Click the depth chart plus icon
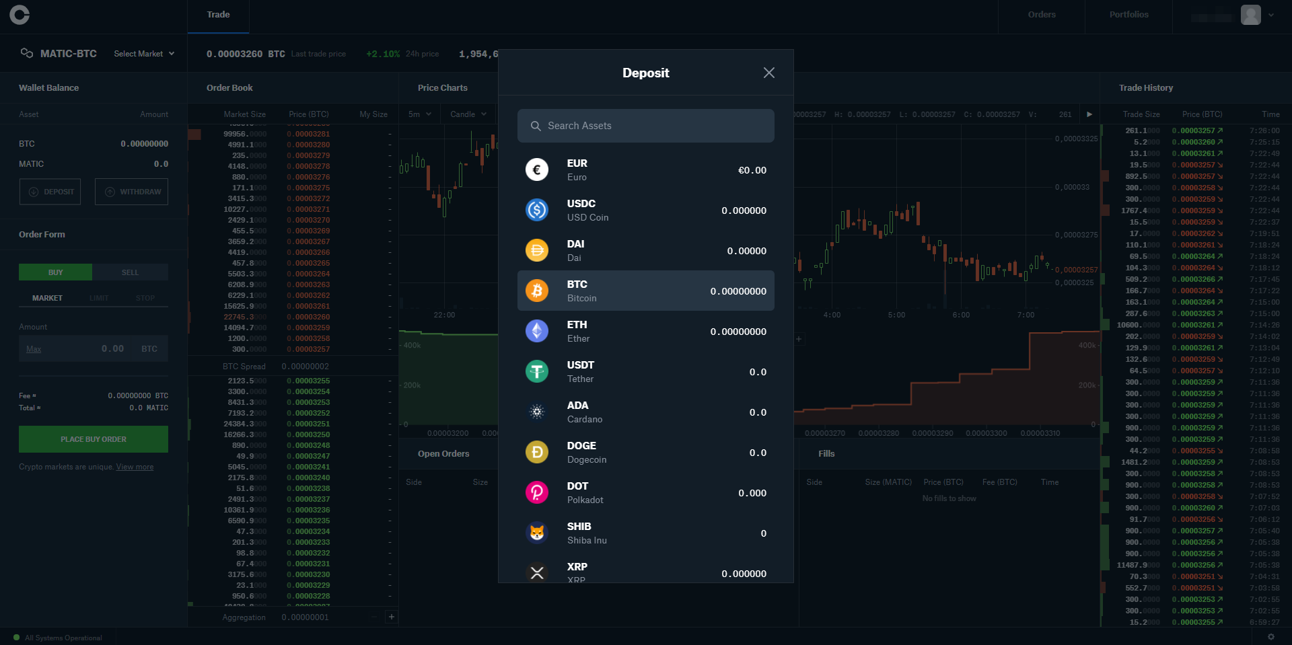Viewport: 1292px width, 645px height. [799, 339]
